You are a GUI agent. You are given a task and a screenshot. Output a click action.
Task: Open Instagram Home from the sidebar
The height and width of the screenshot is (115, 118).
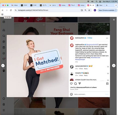click(x=4, y=30)
